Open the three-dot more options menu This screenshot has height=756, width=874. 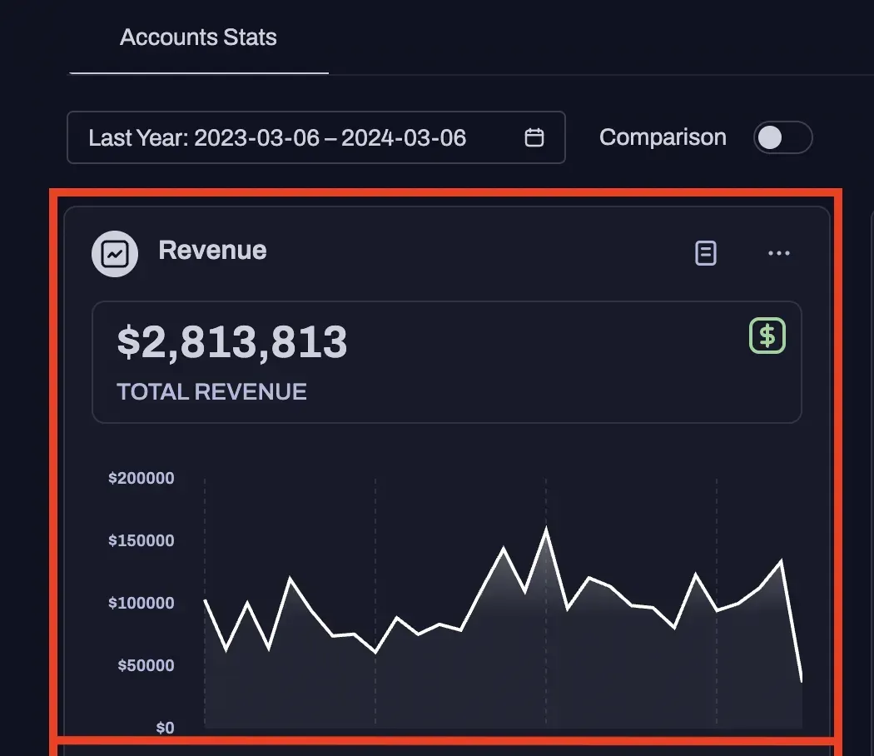point(778,253)
